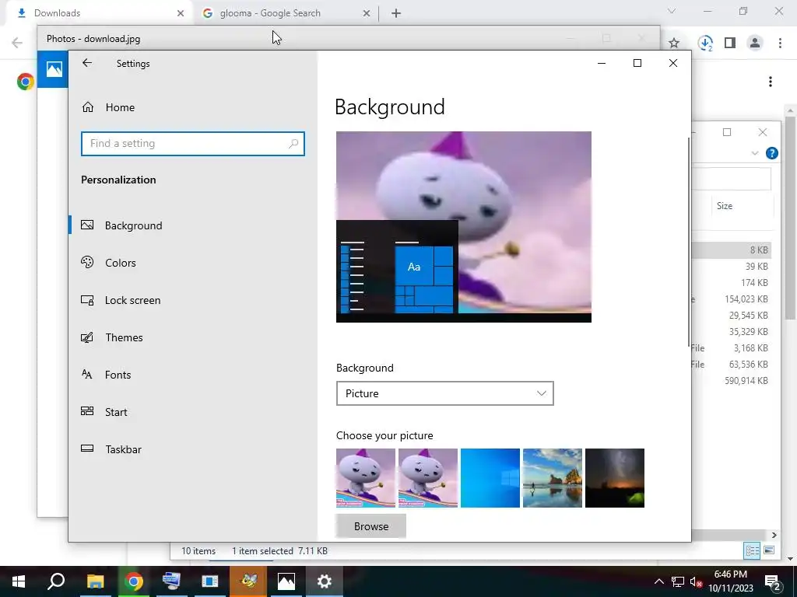797x597 pixels.
Task: Click the Settings window vertical scrollbar
Action: 689,241
